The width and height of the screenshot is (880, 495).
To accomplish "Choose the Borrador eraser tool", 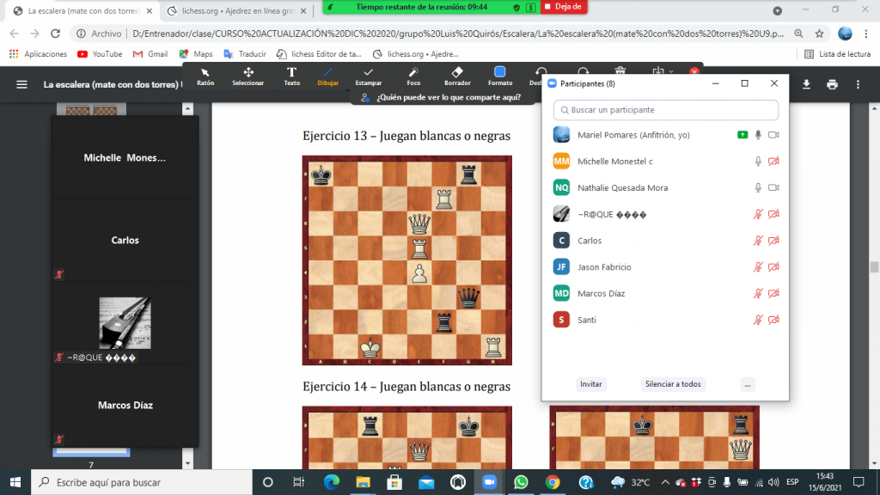I will coord(457,76).
